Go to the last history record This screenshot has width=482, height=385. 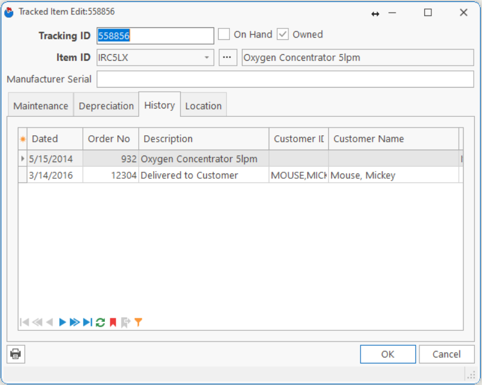[x=87, y=322]
